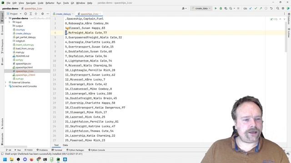Show Git history clock icon

(x=266, y=8)
